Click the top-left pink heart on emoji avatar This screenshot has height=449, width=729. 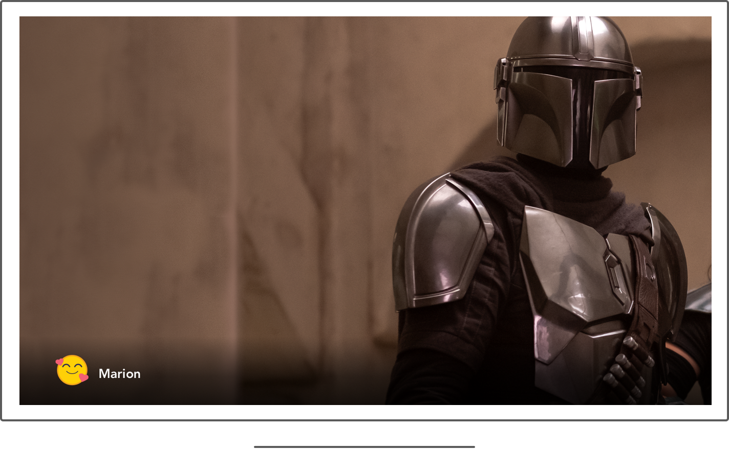[60, 362]
